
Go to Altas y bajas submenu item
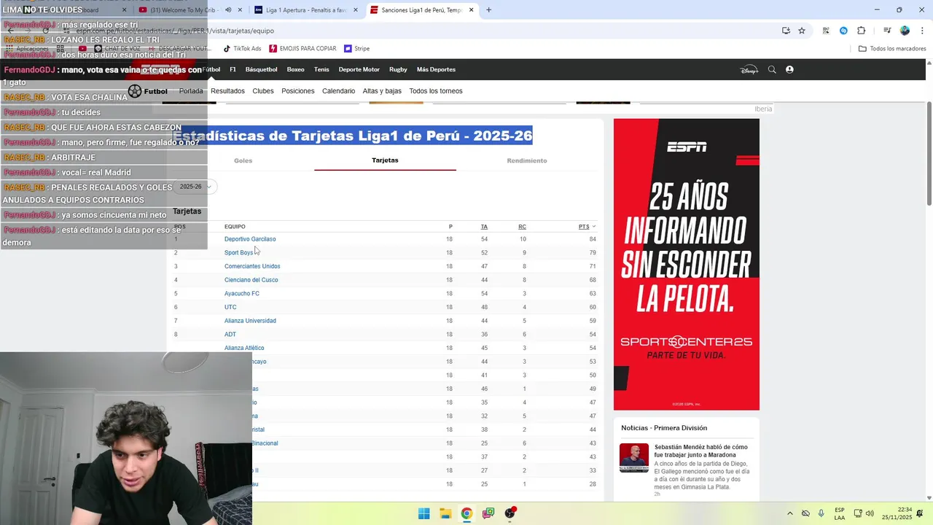click(382, 91)
